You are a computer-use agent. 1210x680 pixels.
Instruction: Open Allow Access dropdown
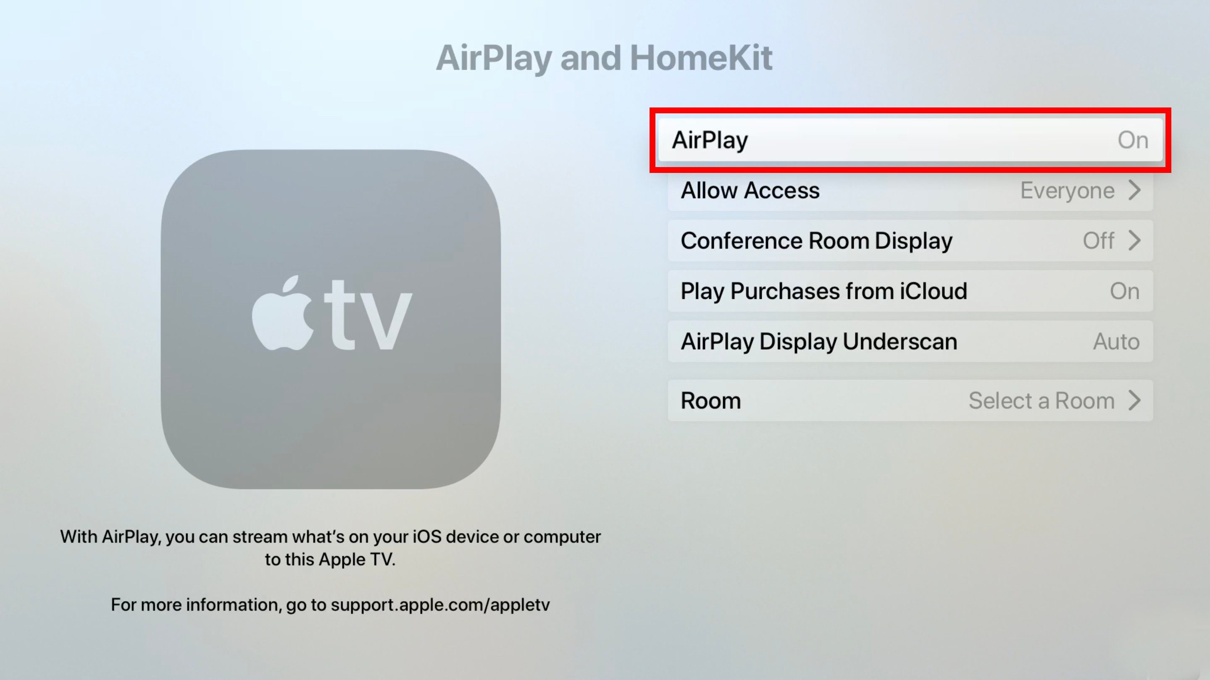pos(912,189)
